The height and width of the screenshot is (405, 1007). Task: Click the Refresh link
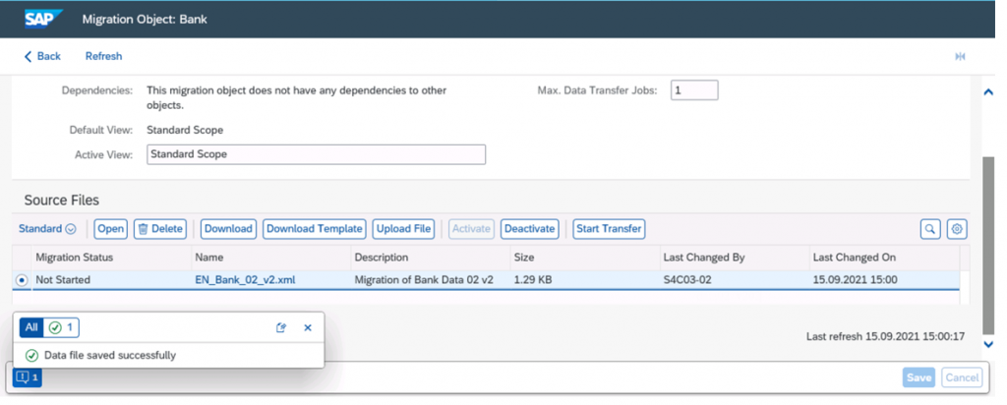[x=103, y=56]
